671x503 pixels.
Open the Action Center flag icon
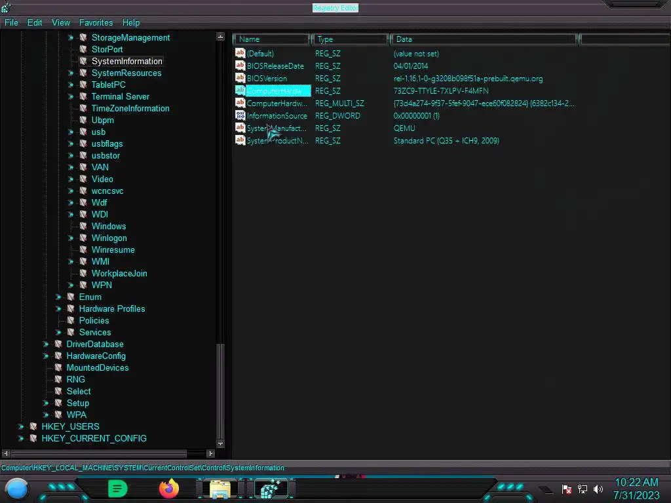coord(567,489)
